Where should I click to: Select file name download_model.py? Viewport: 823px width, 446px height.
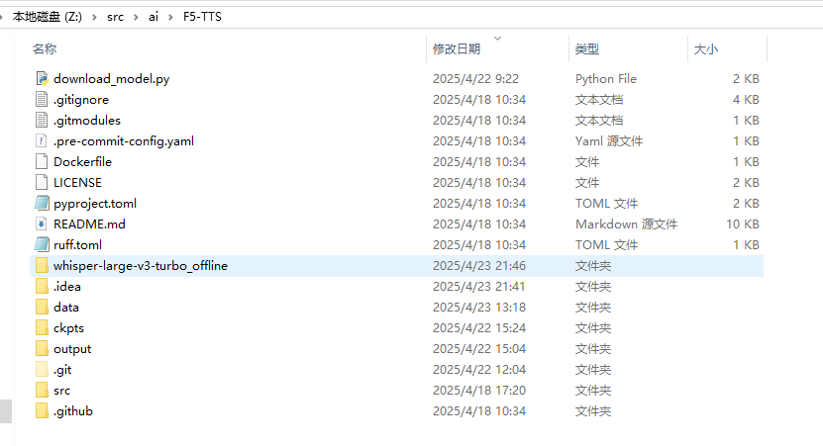(111, 79)
